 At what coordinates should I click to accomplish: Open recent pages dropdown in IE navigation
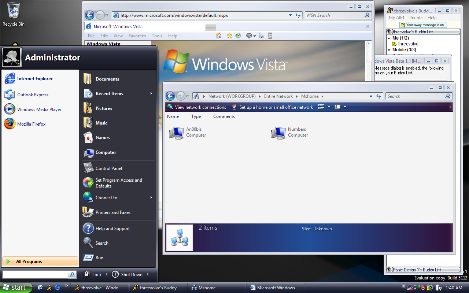click(x=107, y=15)
